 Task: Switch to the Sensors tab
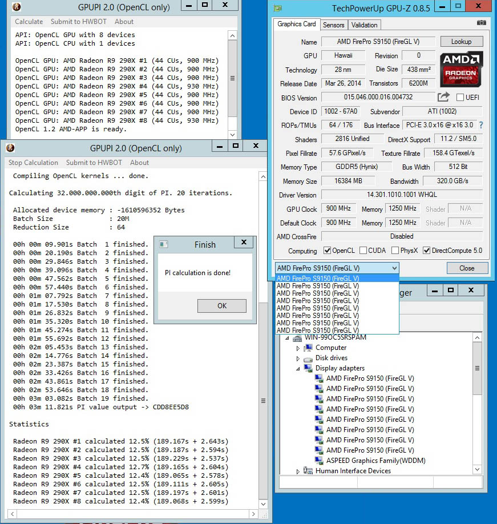coord(333,25)
